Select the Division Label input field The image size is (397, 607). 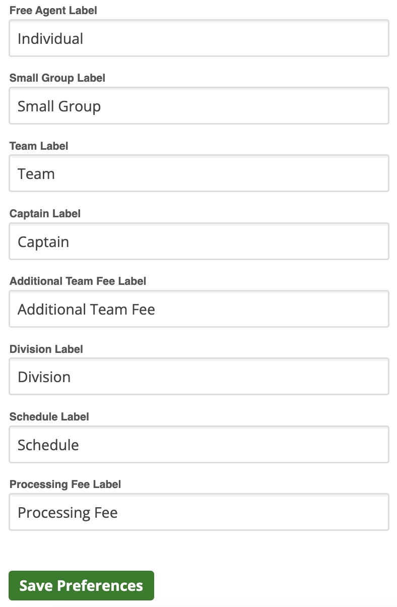pyautogui.click(x=199, y=377)
